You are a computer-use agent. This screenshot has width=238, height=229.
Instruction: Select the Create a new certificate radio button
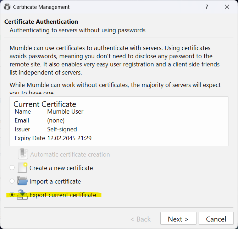[12, 168]
